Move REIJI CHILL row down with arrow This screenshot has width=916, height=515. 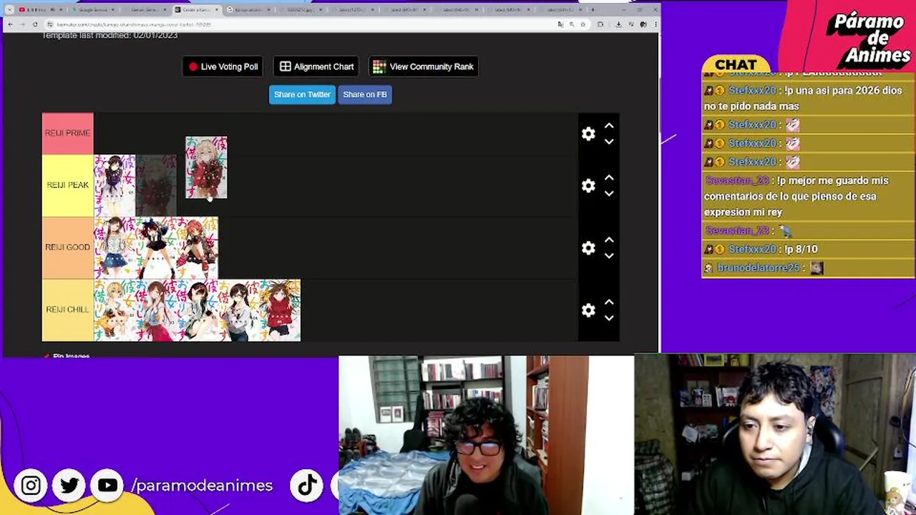pos(609,318)
